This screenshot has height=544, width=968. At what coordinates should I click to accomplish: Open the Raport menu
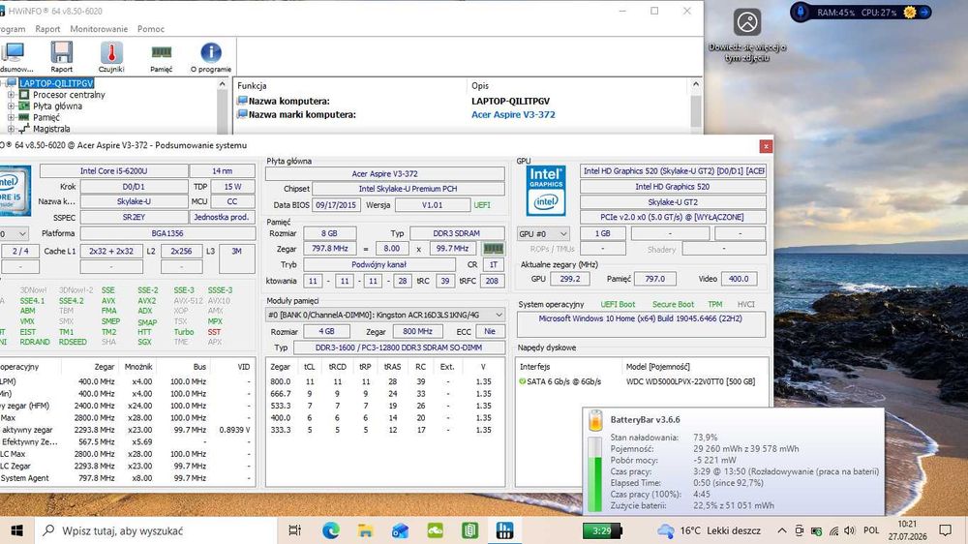[47, 29]
